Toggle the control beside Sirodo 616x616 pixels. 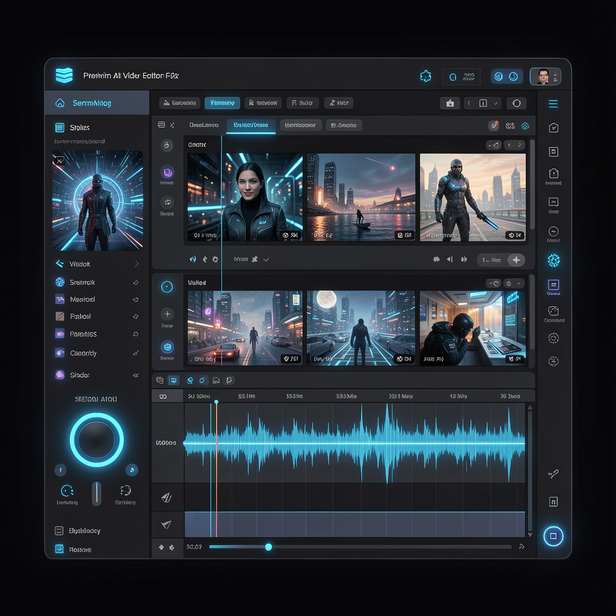135,375
